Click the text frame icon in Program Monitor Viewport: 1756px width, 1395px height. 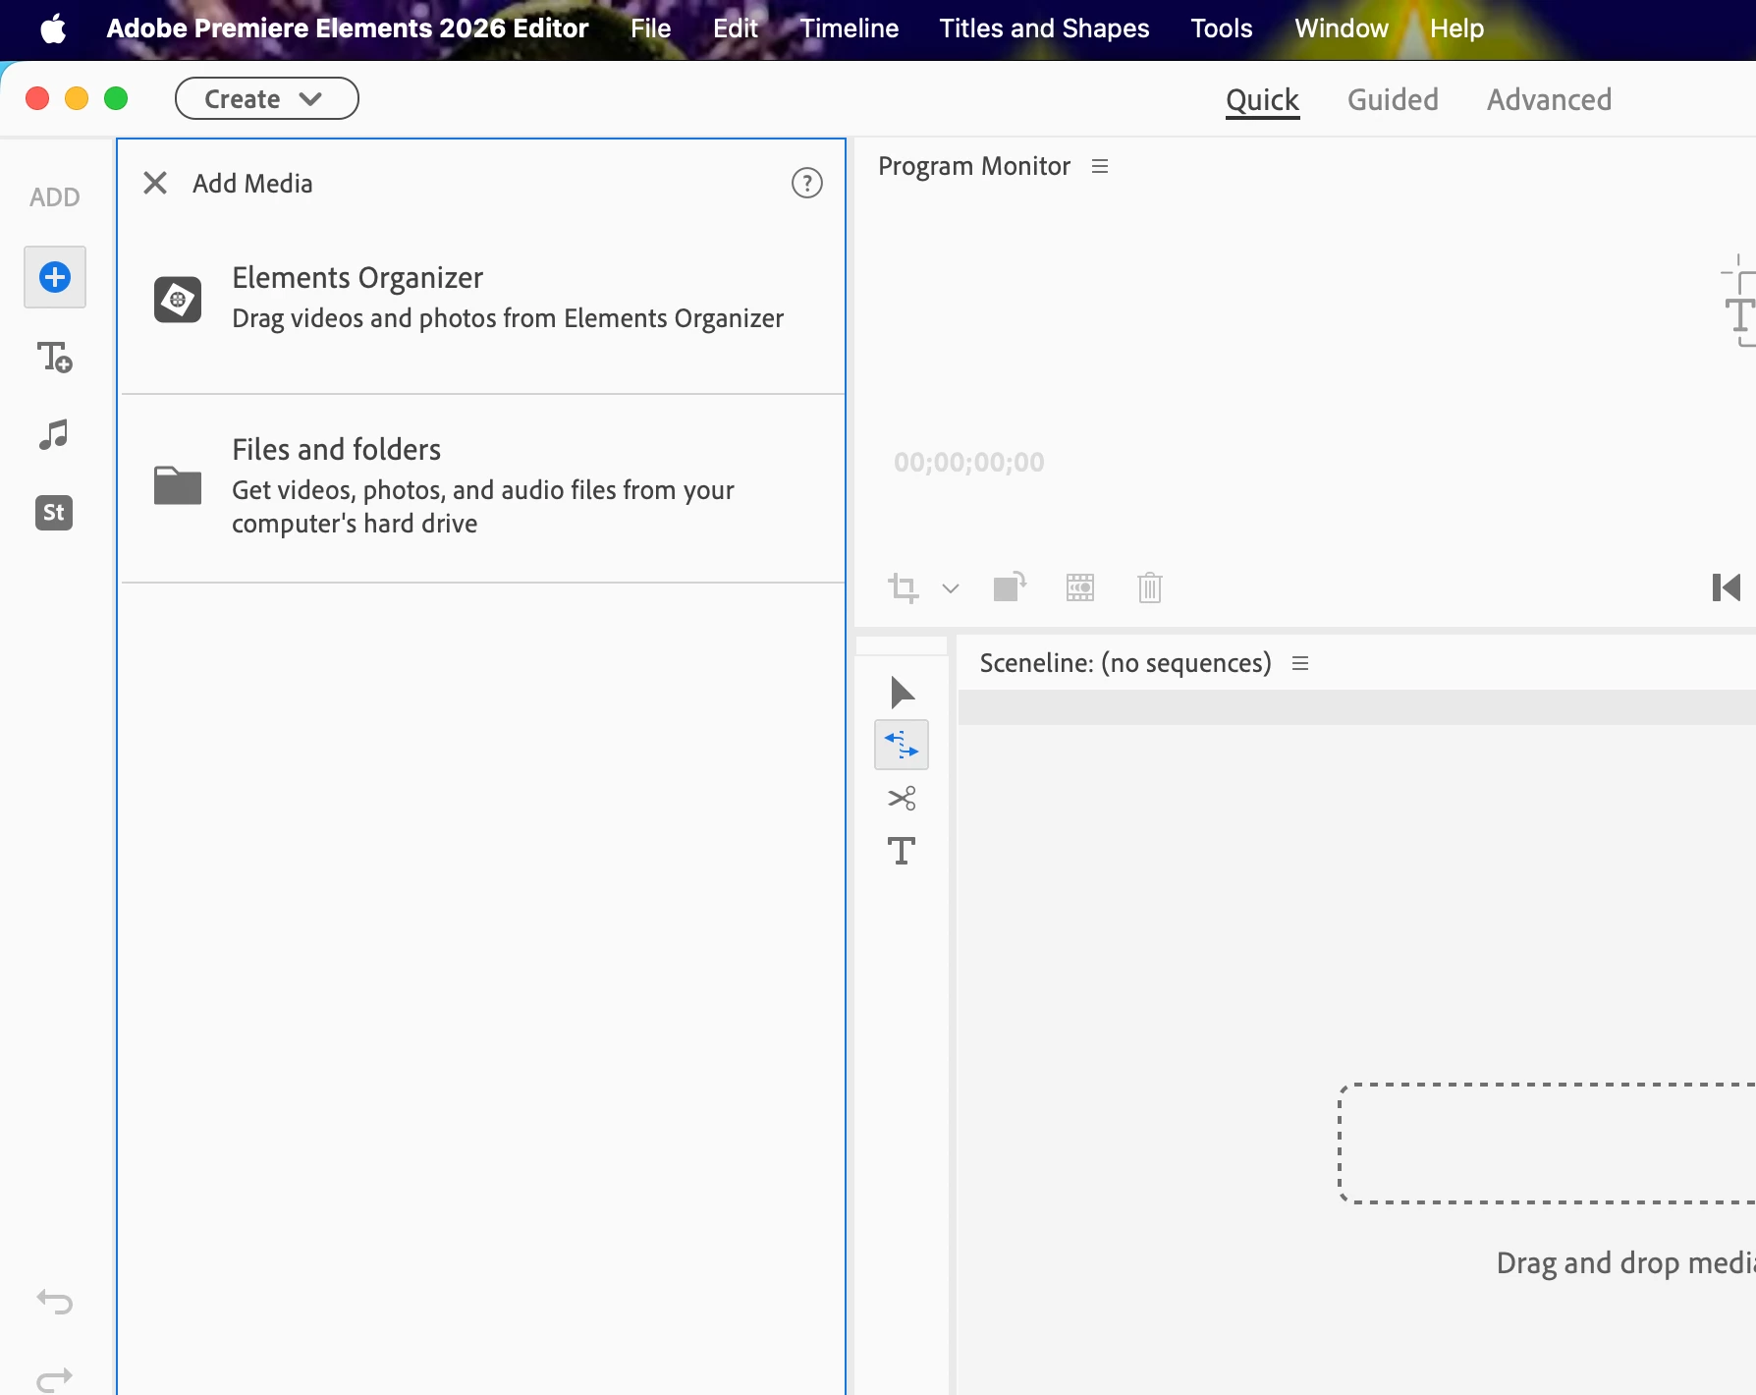click(1738, 301)
